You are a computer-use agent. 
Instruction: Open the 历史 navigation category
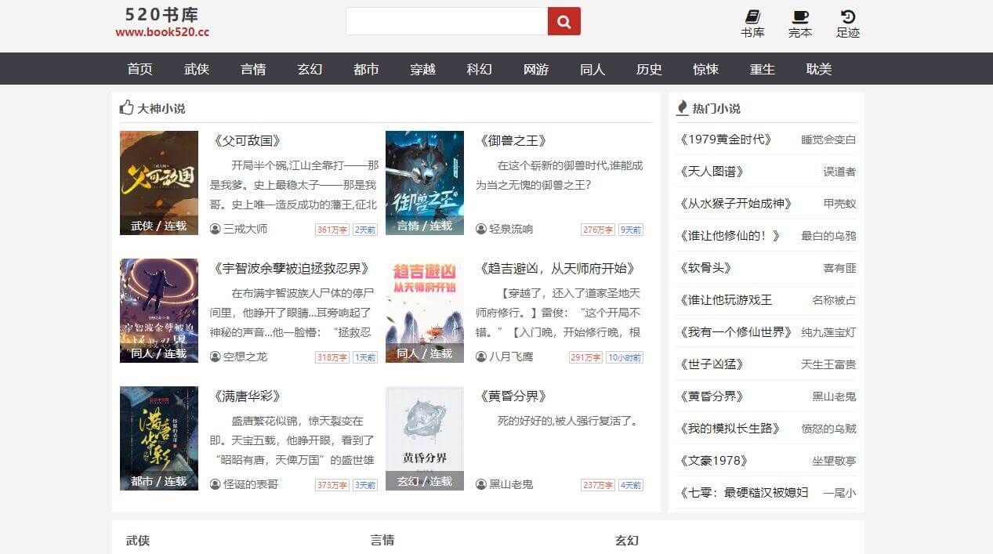click(x=649, y=69)
